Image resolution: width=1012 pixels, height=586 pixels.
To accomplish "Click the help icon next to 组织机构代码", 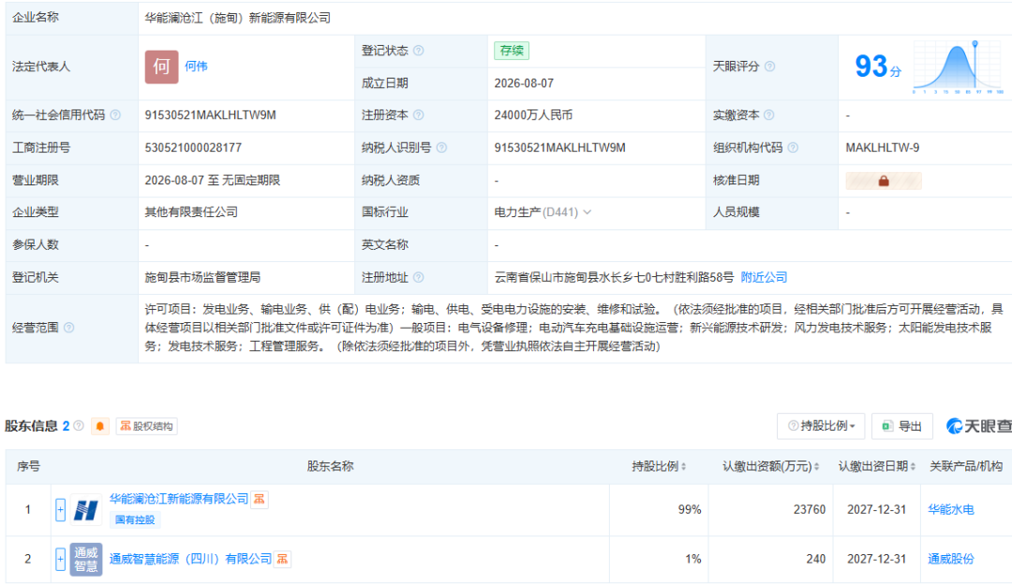I will [x=793, y=148].
